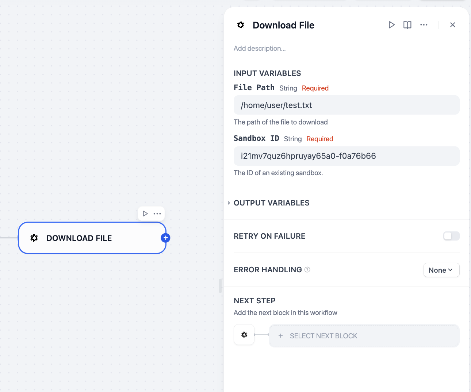Screen dimensions: 471x392
Task: Click the Error Handling help icon
Action: [307, 270]
